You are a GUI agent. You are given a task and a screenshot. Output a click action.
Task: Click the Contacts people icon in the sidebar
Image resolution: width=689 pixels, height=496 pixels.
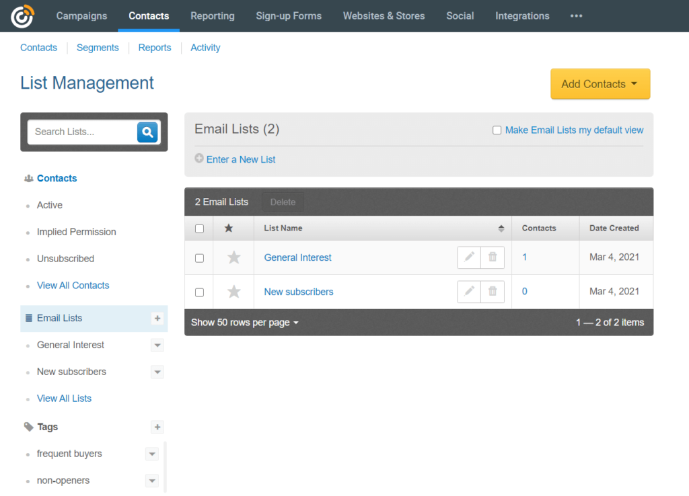pyautogui.click(x=28, y=178)
